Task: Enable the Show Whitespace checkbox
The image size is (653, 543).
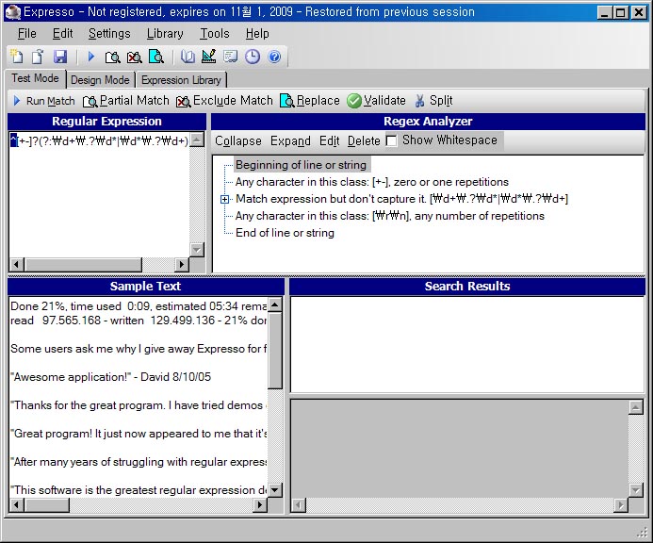Action: click(x=391, y=140)
